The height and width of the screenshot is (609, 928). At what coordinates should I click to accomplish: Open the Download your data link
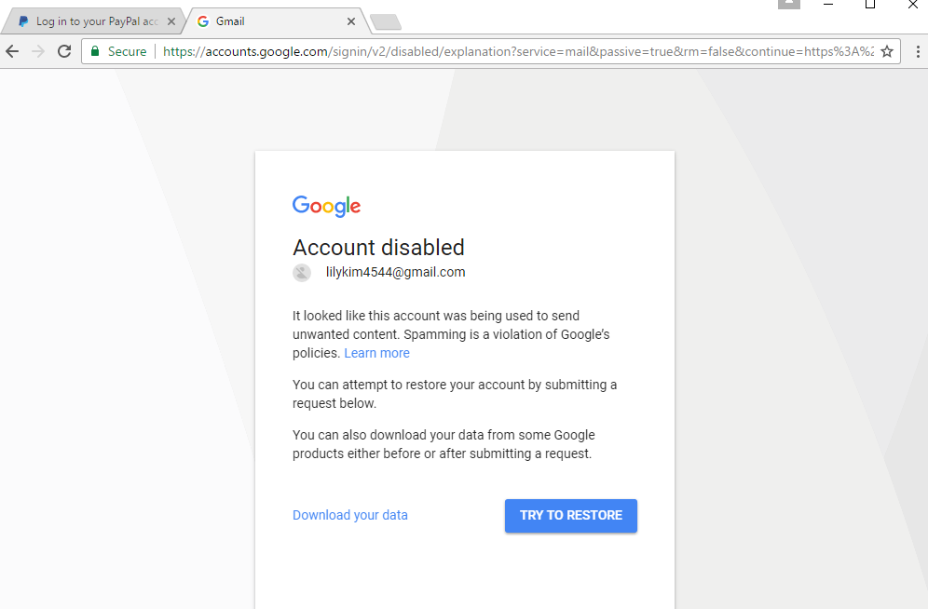[349, 515]
